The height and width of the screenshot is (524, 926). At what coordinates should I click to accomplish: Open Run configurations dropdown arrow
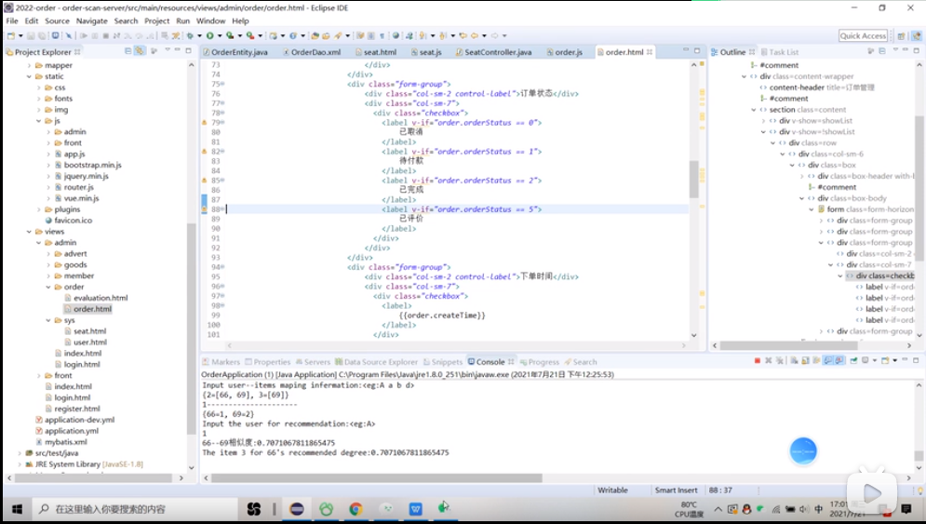pos(218,35)
